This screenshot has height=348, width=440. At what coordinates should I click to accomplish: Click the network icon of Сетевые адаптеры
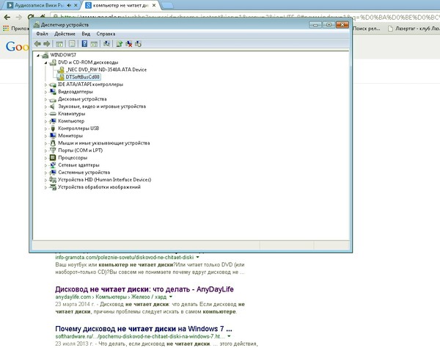pos(53,165)
